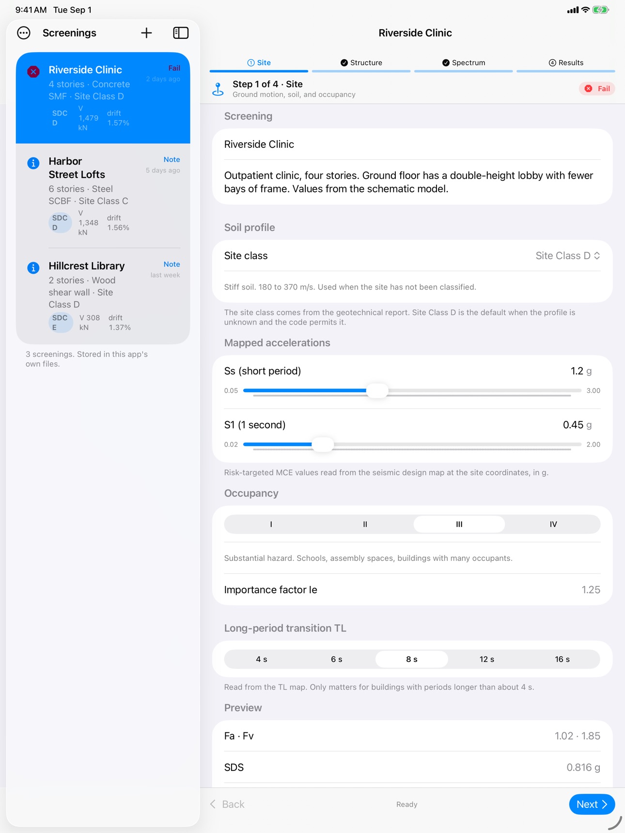Select occupancy risk category II
This screenshot has height=833, width=625.
pos(365,524)
